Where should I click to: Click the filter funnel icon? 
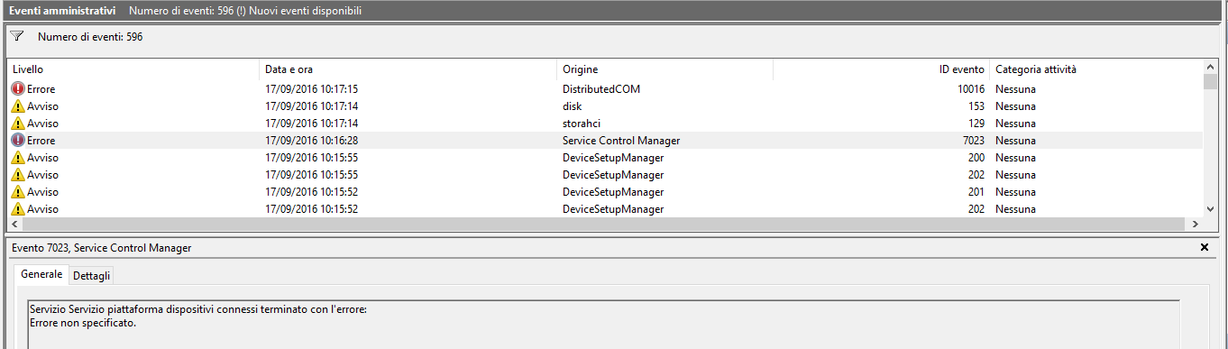click(x=17, y=37)
